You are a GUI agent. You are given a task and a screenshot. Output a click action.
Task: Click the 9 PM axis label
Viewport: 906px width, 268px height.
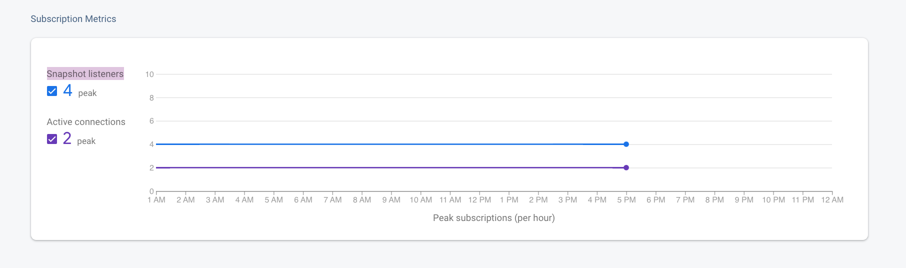(x=744, y=200)
